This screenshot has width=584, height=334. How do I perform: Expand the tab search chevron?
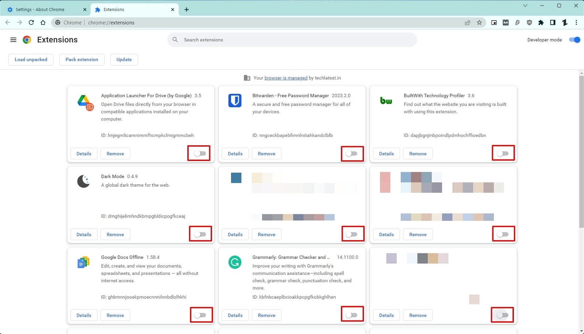tap(525, 5)
